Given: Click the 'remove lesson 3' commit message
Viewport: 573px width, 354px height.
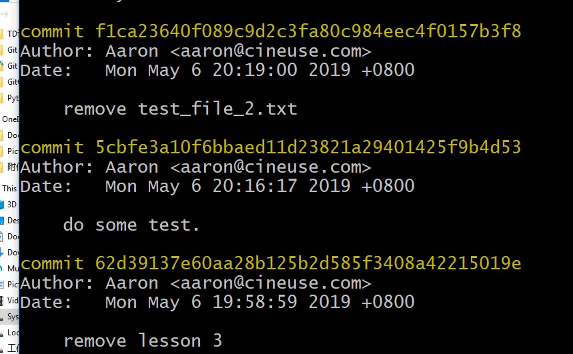Looking at the screenshot, I should (x=143, y=341).
